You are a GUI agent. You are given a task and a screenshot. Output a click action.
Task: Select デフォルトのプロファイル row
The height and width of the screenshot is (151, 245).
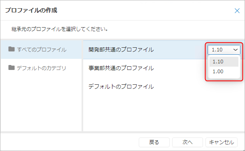(x=164, y=86)
